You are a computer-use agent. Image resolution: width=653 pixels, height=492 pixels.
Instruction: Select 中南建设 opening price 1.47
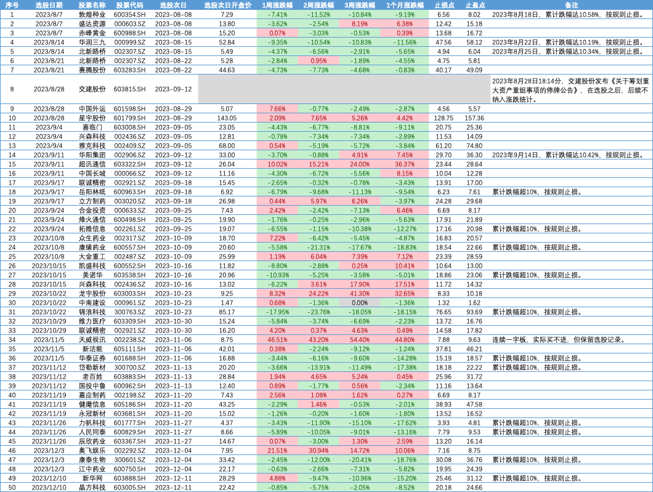point(227,302)
